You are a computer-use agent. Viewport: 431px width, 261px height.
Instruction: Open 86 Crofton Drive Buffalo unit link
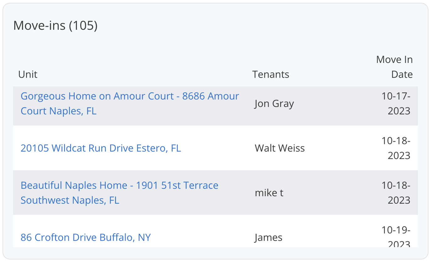point(86,238)
